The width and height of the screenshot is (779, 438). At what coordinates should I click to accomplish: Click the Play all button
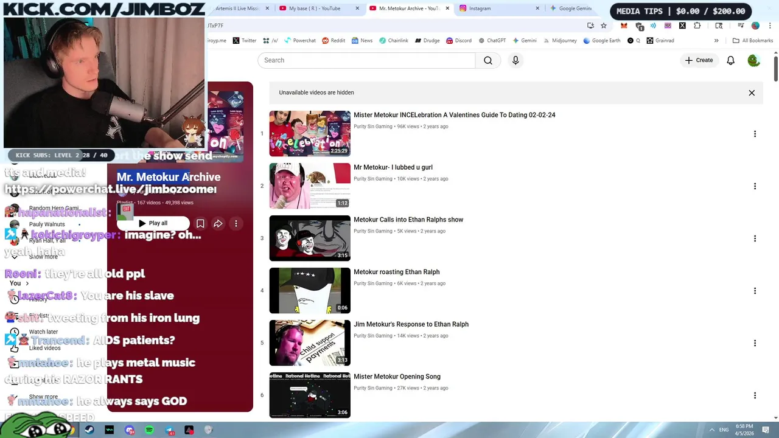(x=153, y=223)
